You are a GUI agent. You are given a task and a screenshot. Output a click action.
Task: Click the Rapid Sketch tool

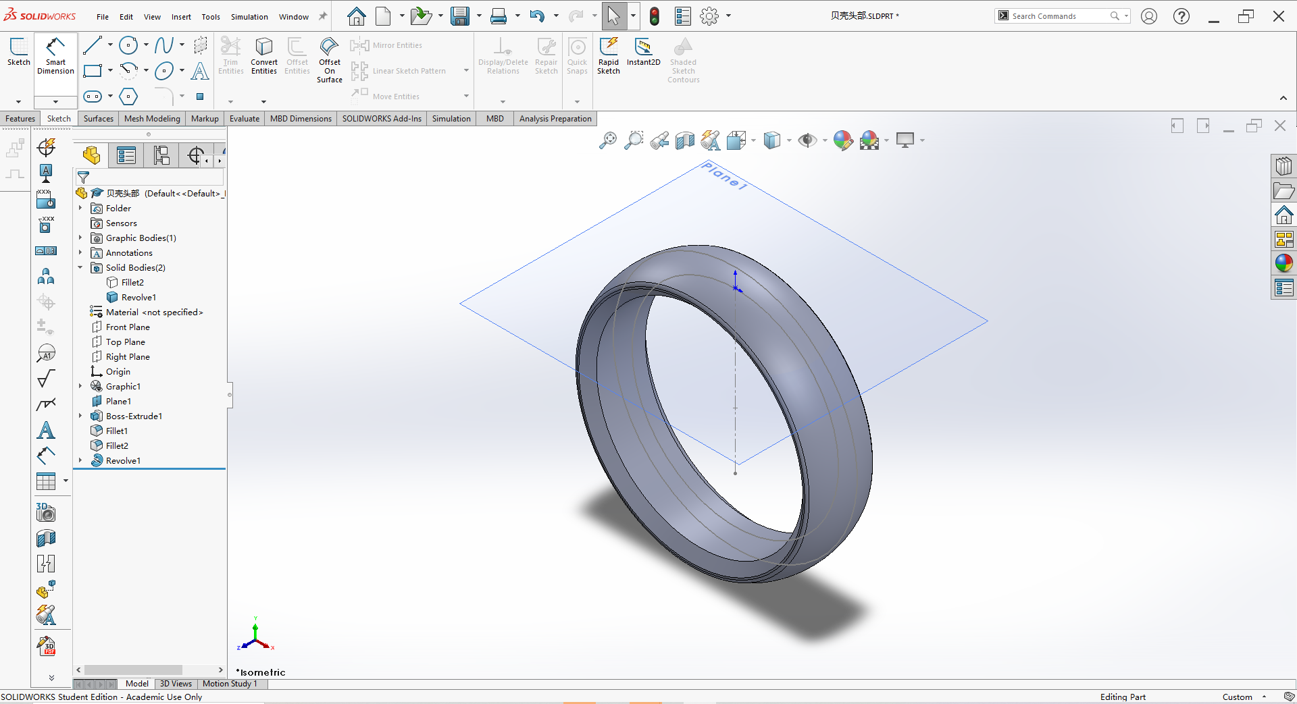click(x=608, y=57)
